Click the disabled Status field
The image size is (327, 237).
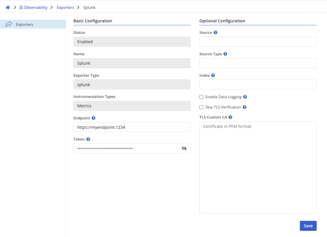pos(132,42)
